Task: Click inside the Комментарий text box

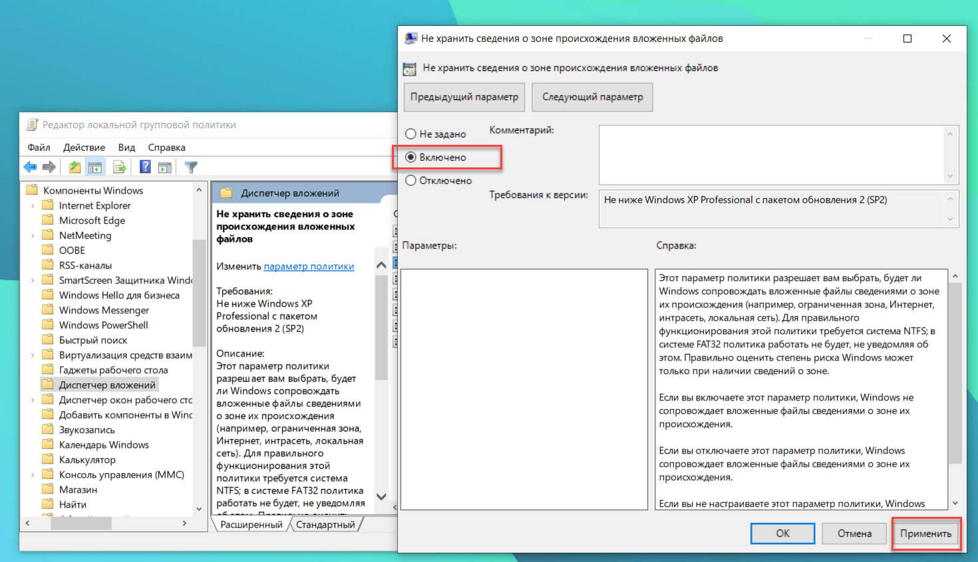Action: pos(772,155)
